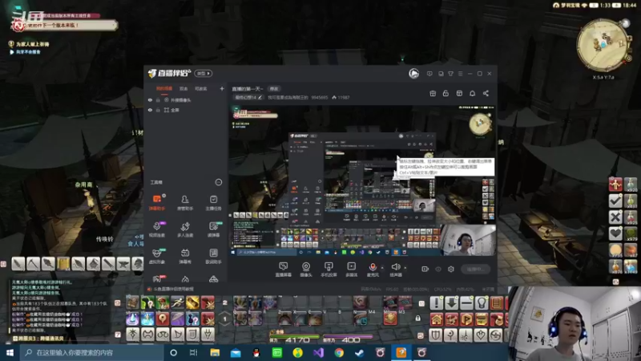Open Steam from the taskbar
Screen dimensions: 641x361
pyautogui.click(x=359, y=352)
